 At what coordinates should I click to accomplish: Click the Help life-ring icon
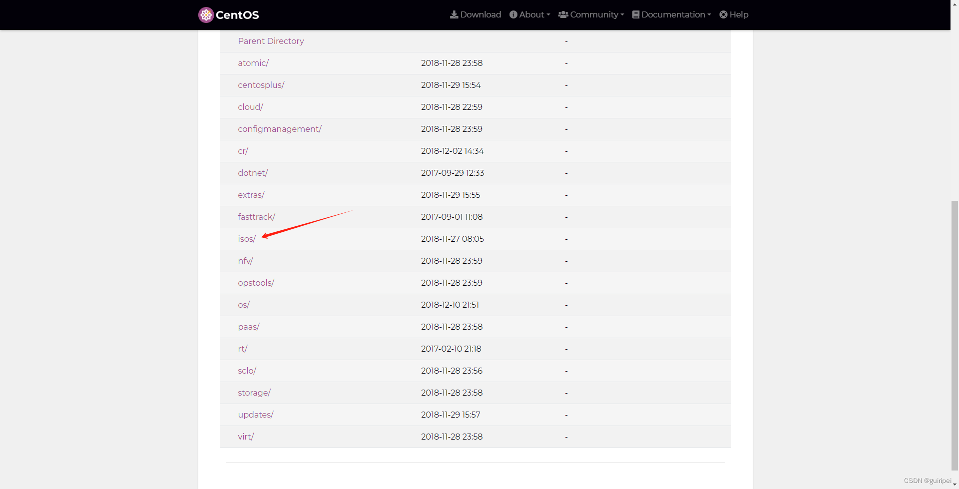[724, 14]
